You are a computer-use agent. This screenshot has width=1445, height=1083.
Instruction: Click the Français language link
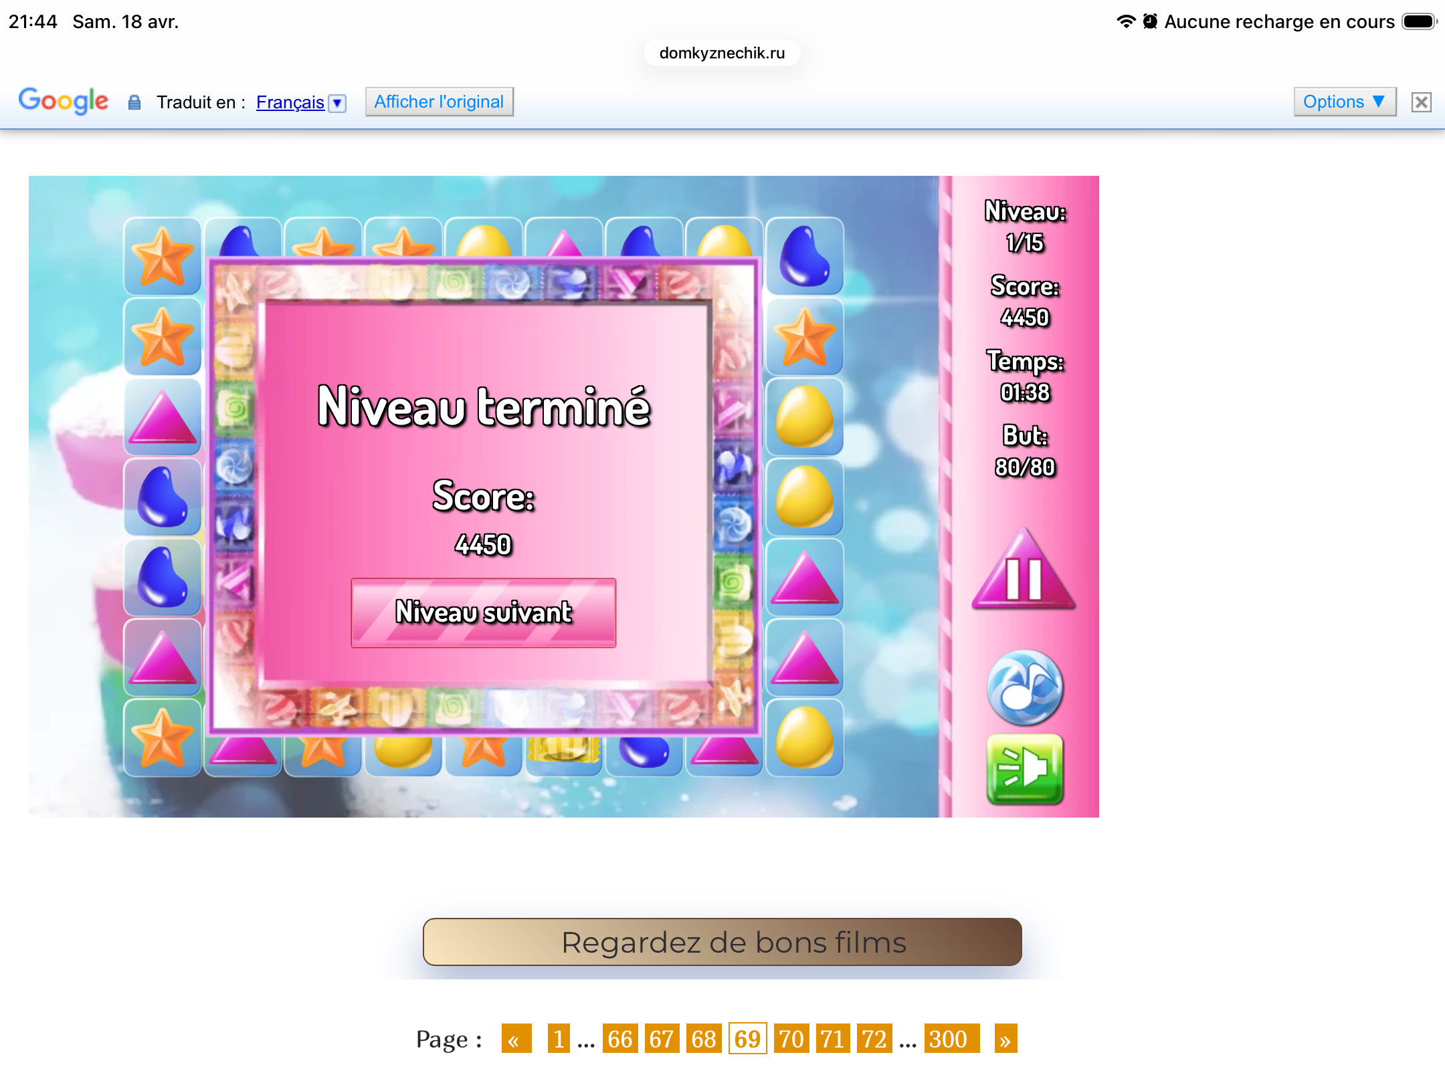(290, 102)
